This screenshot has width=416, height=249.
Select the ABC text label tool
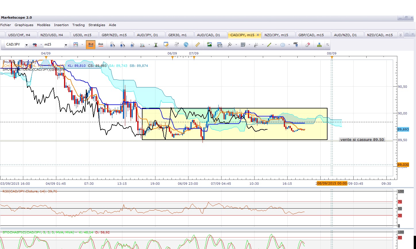[296, 45]
